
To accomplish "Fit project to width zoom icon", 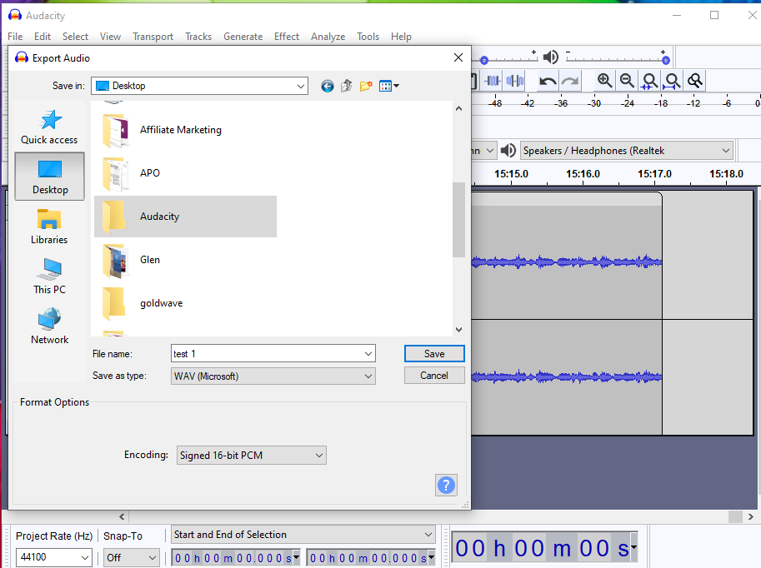I will (672, 81).
